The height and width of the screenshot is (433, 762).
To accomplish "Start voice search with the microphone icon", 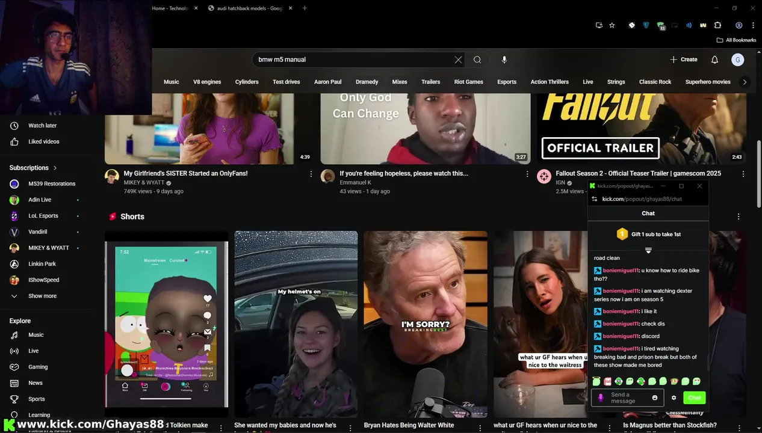I will click(x=504, y=60).
